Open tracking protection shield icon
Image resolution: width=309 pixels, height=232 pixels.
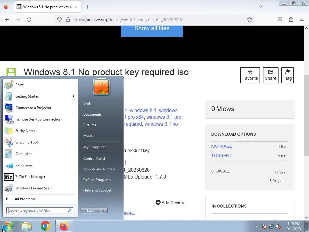pyautogui.click(x=59, y=19)
